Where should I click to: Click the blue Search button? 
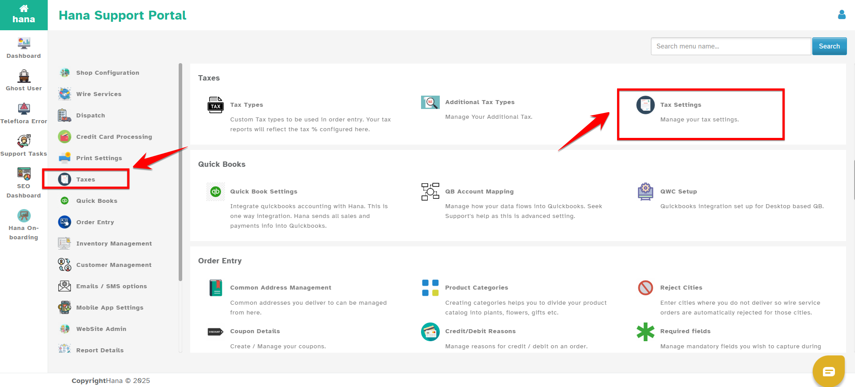click(x=829, y=46)
